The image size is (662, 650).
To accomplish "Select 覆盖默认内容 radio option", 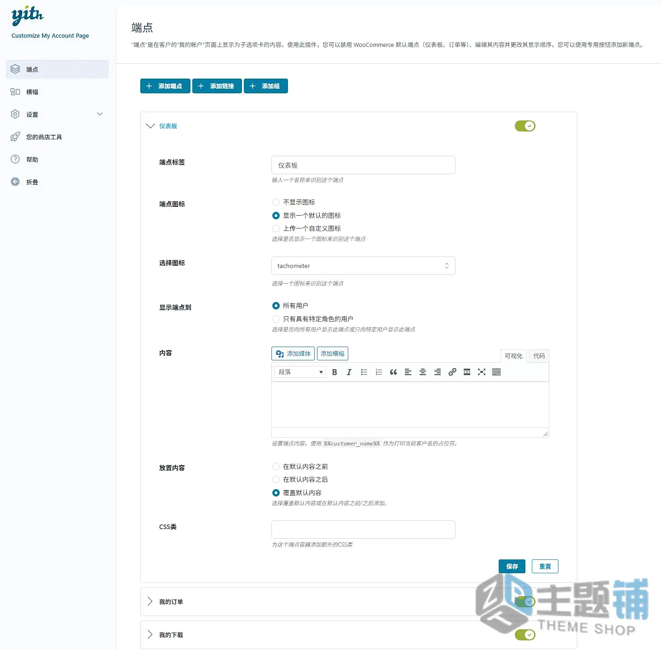I will pos(276,493).
